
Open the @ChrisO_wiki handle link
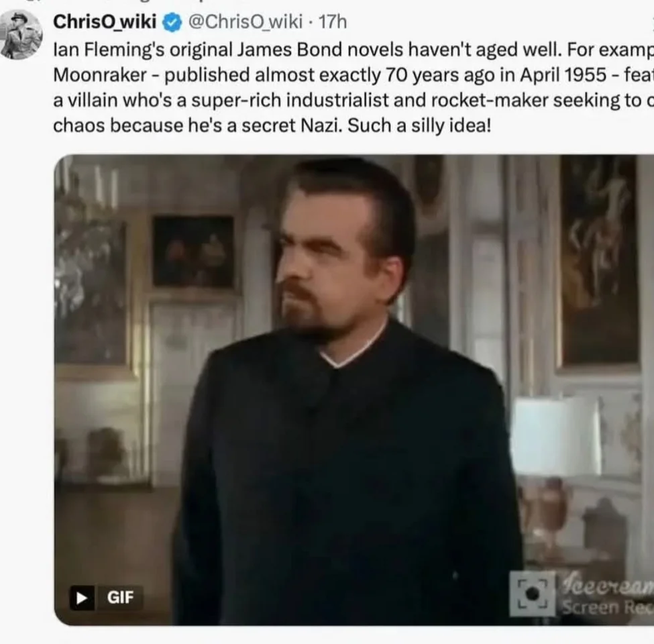point(246,22)
